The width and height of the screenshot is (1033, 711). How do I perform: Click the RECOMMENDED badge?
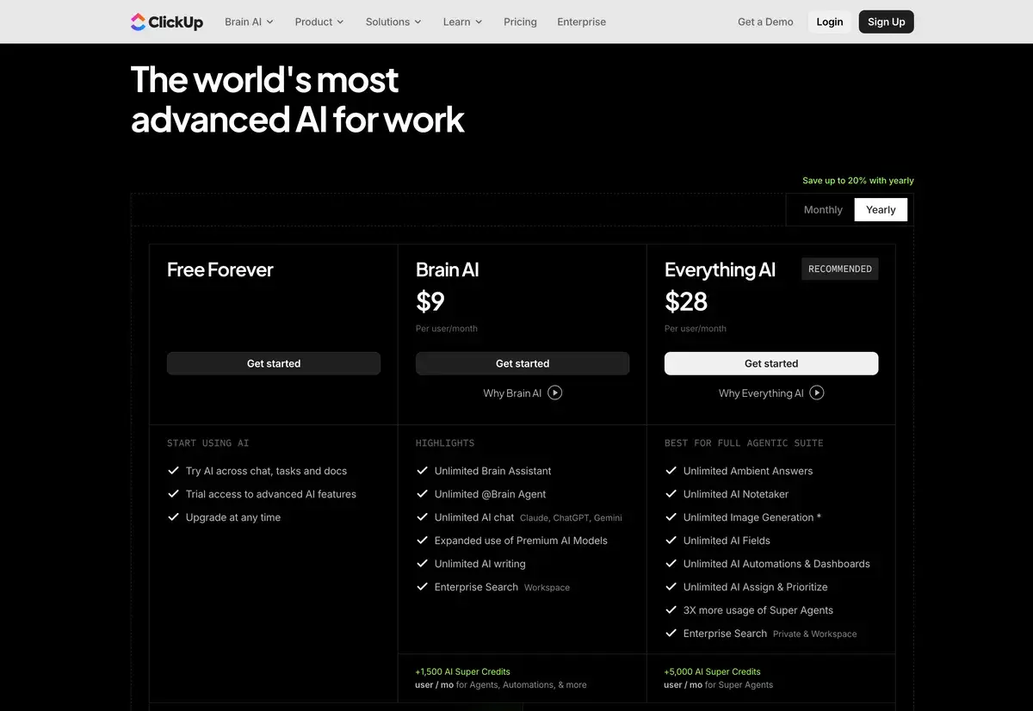(840, 269)
